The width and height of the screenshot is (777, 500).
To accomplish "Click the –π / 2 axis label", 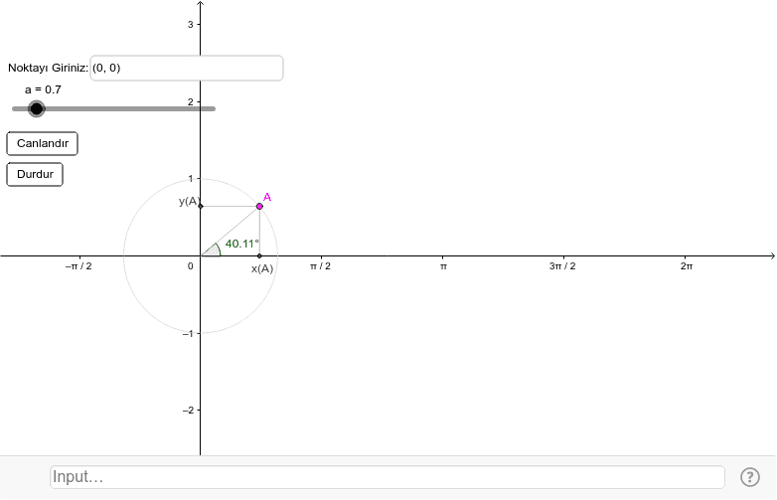I will click(78, 266).
